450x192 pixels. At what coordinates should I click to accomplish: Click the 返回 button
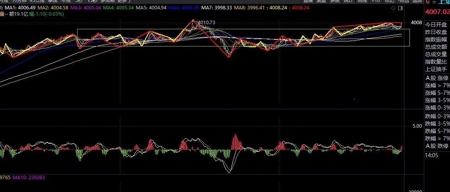(x=417, y=1)
